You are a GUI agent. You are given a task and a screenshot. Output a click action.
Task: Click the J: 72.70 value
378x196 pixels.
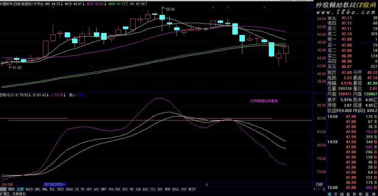click(57, 95)
